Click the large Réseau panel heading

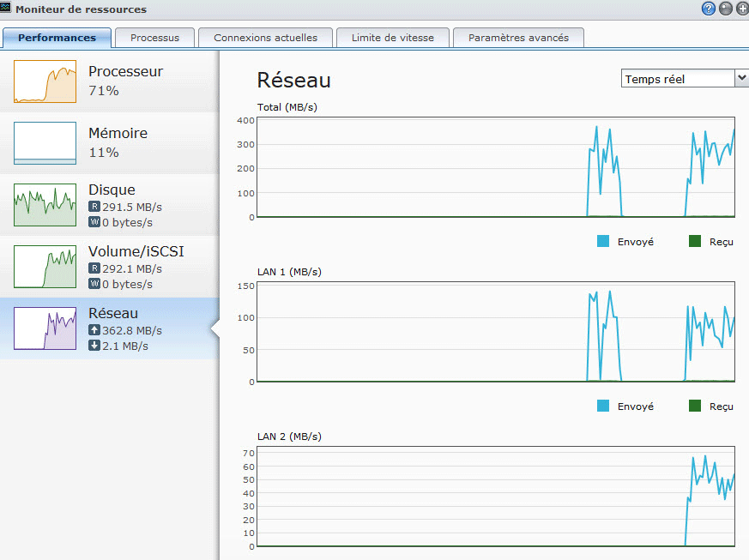click(293, 80)
